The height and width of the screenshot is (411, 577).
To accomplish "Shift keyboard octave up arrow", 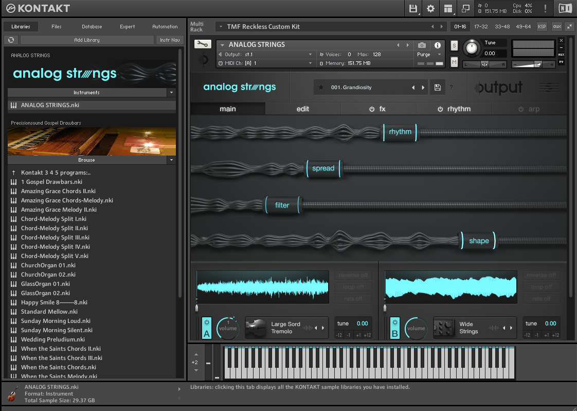I will (x=196, y=354).
